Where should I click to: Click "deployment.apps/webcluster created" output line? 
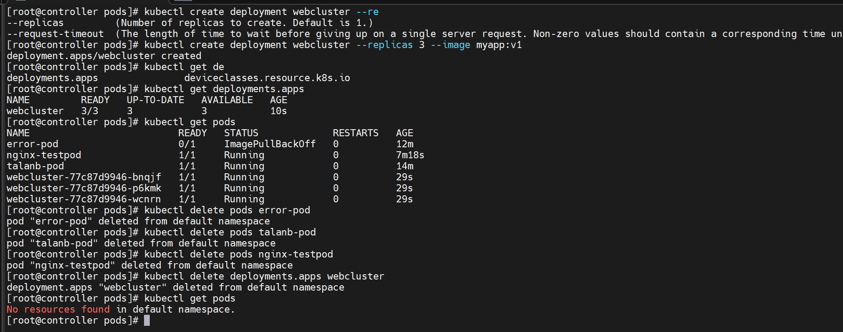(104, 56)
